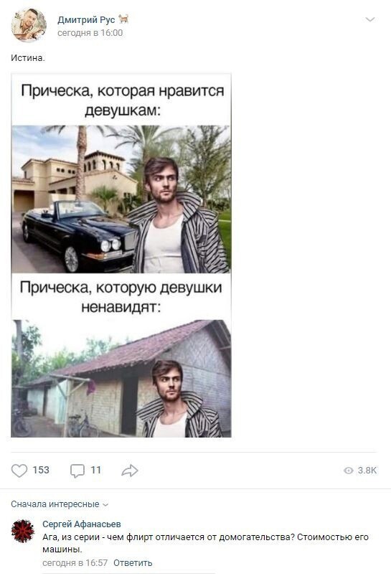Click the arrow next to Сначала интересные
Screen dimensions: 391x576
105,505
